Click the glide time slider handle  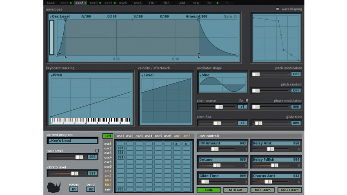(258, 123)
